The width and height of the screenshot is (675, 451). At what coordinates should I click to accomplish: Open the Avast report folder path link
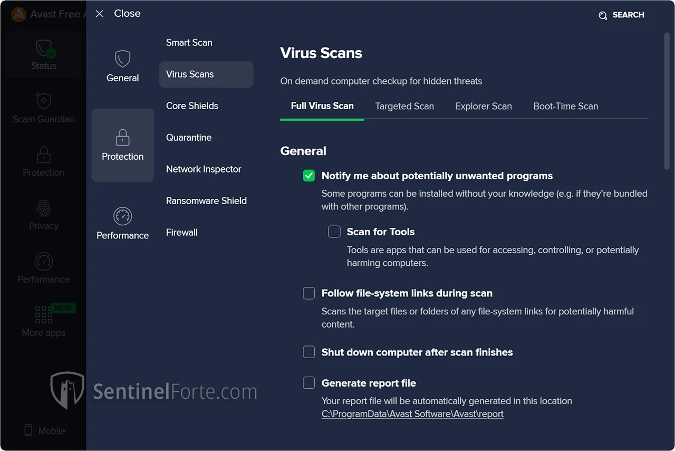[x=412, y=414]
